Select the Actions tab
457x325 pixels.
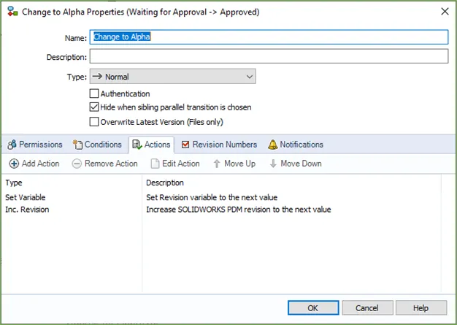click(152, 145)
